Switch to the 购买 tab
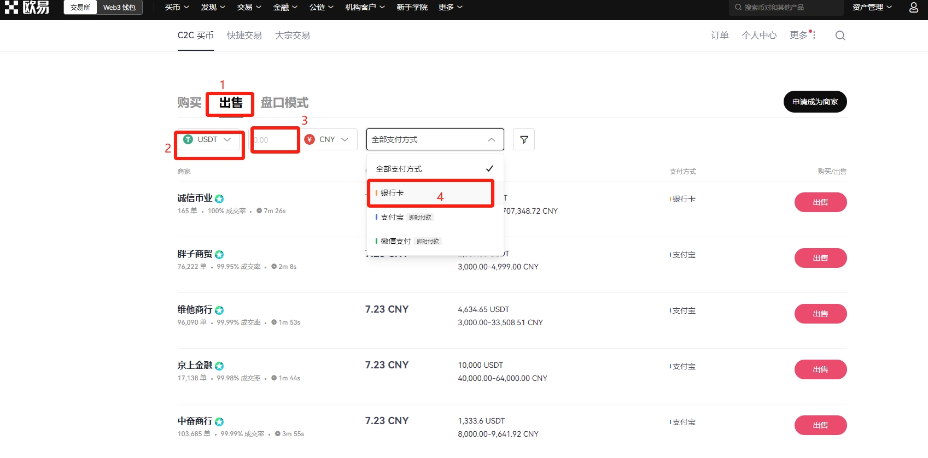Viewport: 928px width, 458px height. tap(189, 103)
